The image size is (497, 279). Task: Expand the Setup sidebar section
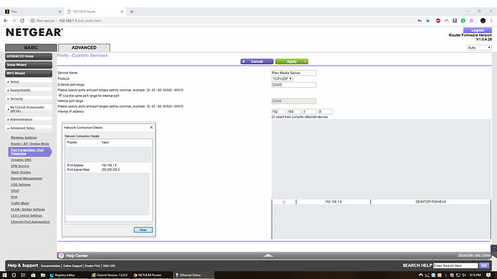click(29, 82)
